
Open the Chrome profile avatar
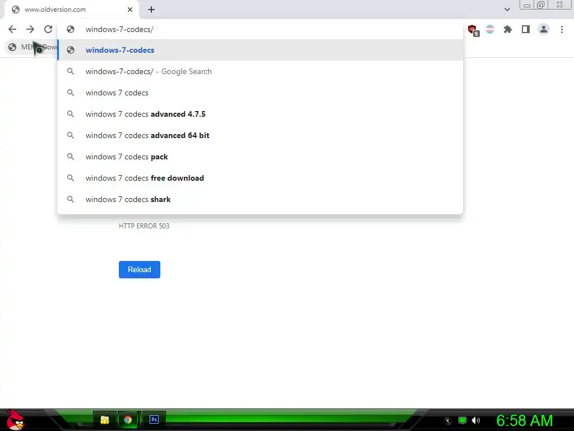(x=544, y=29)
